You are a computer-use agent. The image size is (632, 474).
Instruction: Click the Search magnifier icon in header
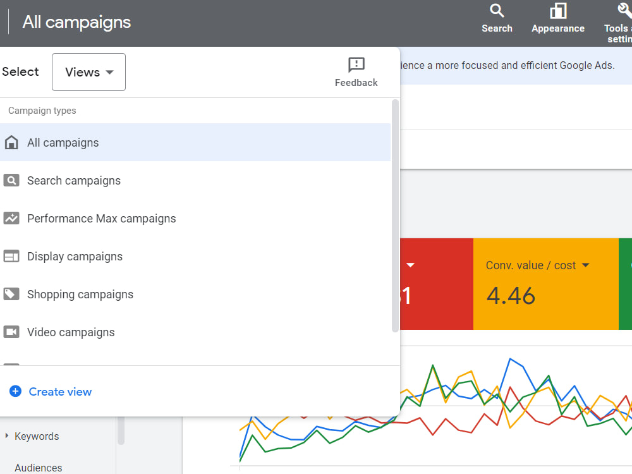(x=497, y=11)
